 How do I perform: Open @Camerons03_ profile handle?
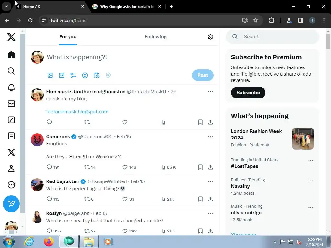point(95,137)
